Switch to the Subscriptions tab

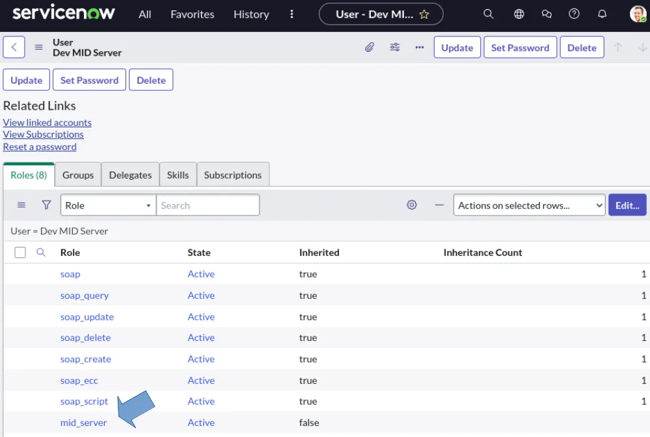(232, 175)
